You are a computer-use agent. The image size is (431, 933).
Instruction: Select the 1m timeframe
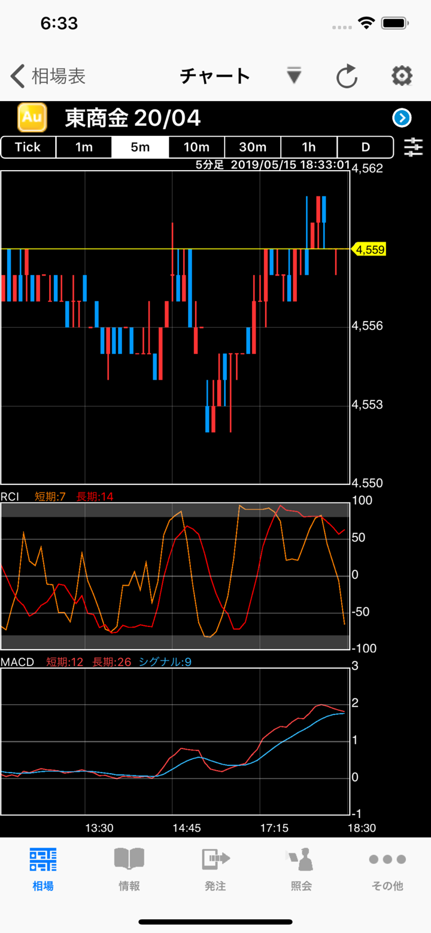tap(84, 147)
